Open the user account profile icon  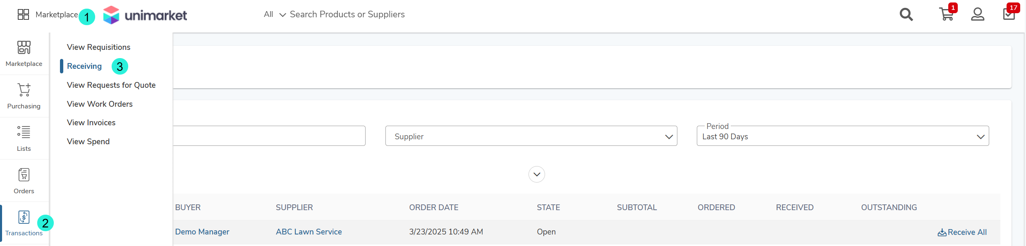978,14
